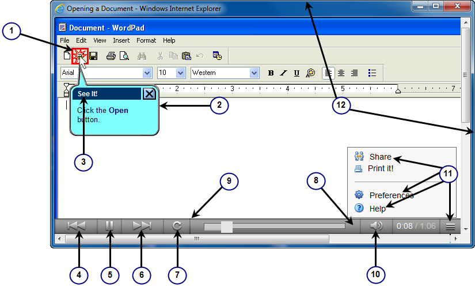Open Preferences from the player menu
Screen dimensions: 475x287
[x=392, y=195]
